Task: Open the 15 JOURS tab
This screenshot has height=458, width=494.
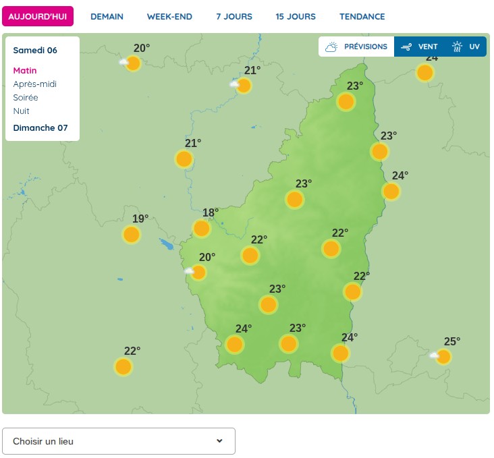Action: [296, 17]
